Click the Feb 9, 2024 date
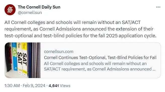Viewport: 165px width, 92px height. [x=34, y=85]
